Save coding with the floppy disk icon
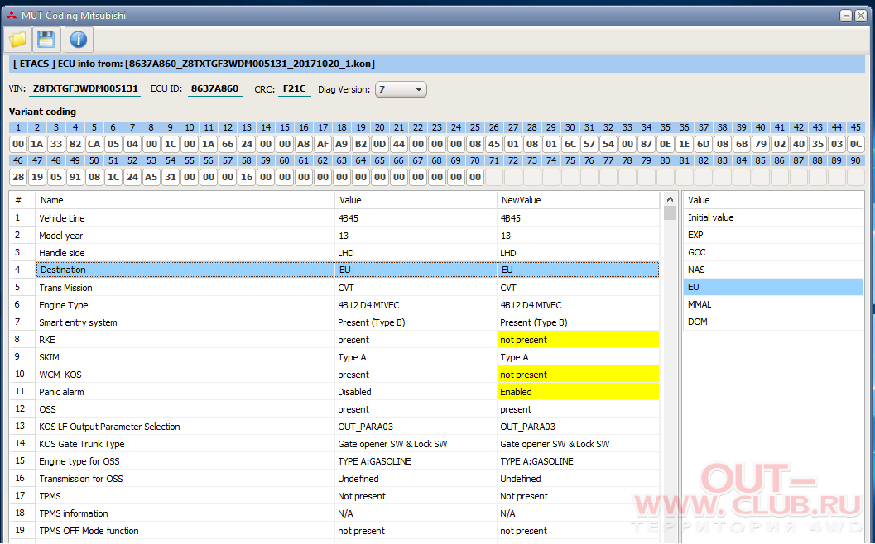Image resolution: width=875 pixels, height=544 pixels. point(46,40)
